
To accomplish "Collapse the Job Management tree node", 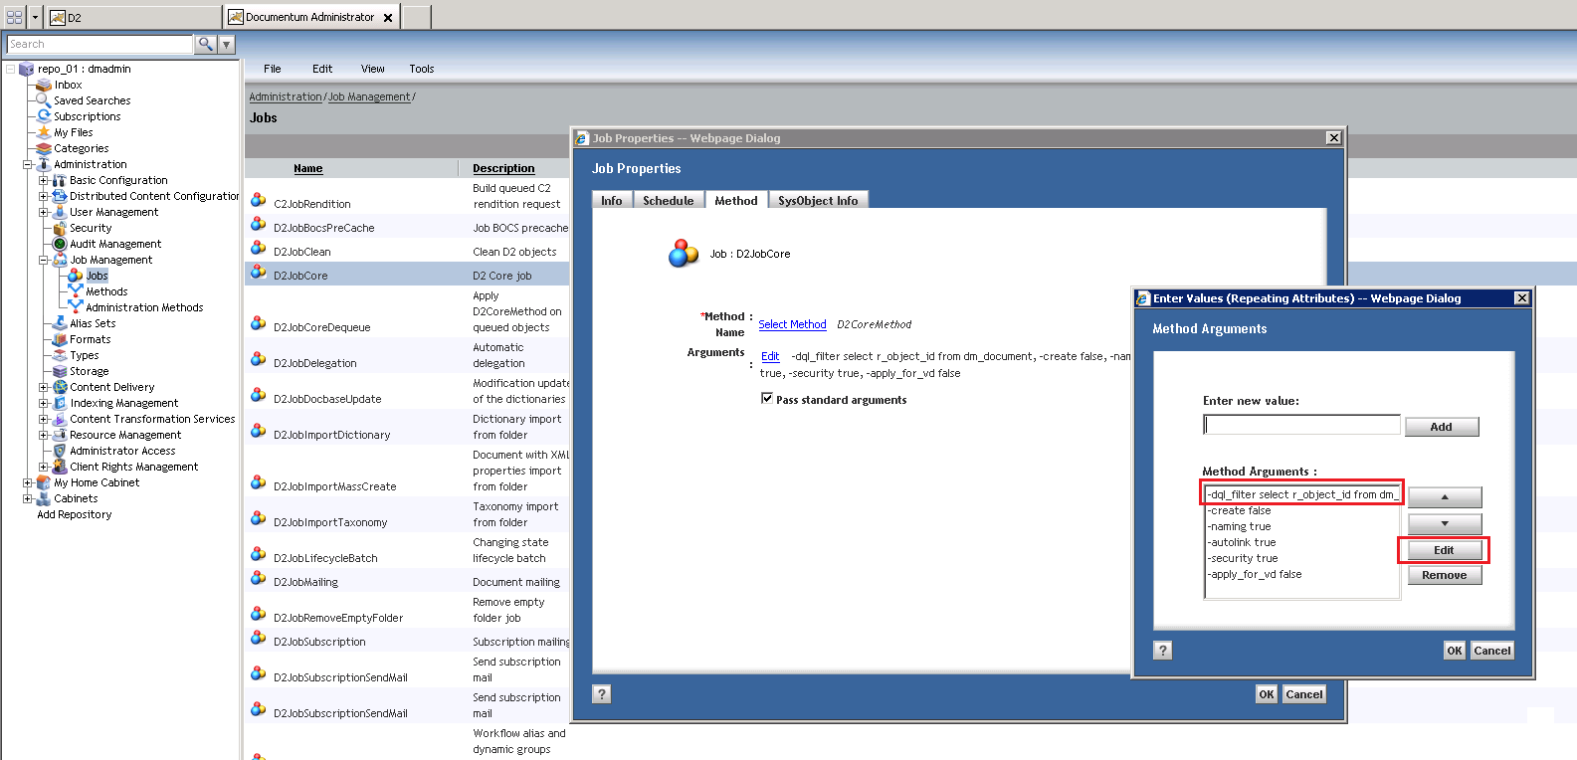I will 43,260.
